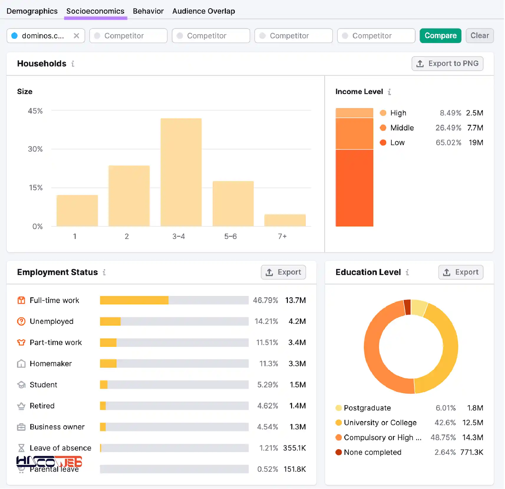
Task: Click the Low income legend dot
Action: pos(383,143)
